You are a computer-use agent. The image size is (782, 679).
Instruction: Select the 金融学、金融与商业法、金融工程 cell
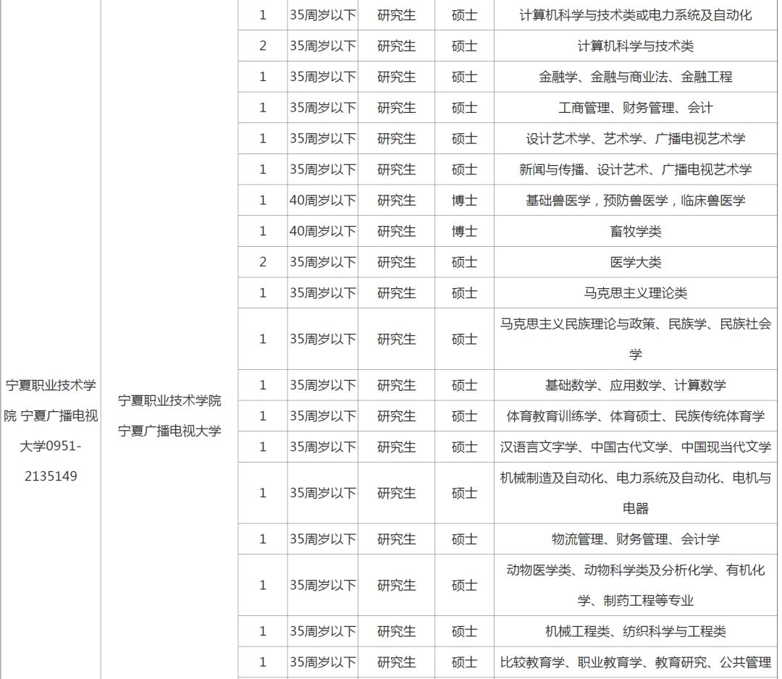(636, 76)
